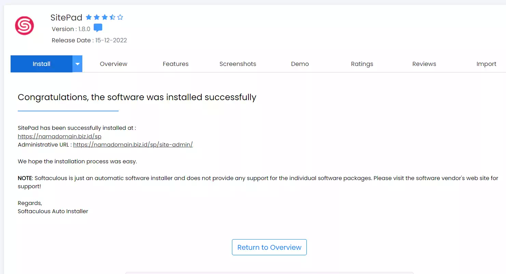Switch to the Overview tab
This screenshot has width=506, height=274.
[113, 64]
